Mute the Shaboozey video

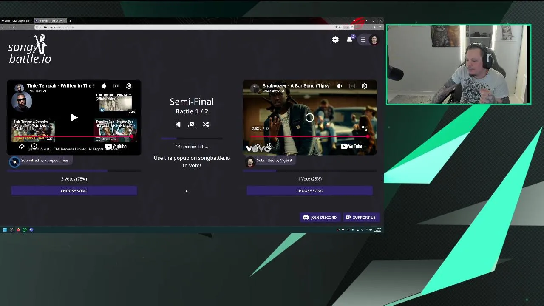click(x=339, y=86)
